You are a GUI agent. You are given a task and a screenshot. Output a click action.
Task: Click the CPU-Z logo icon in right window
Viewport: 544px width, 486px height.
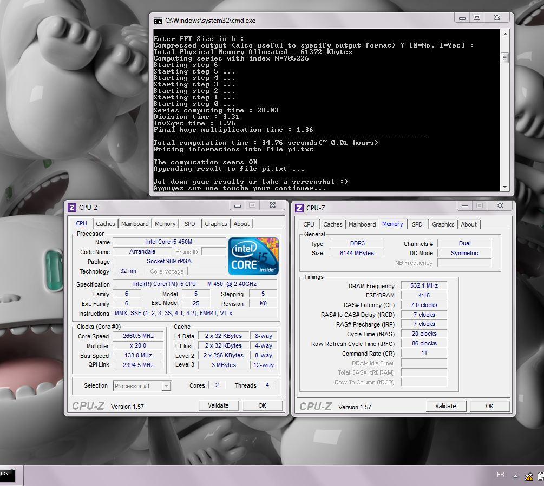pyautogui.click(x=299, y=208)
